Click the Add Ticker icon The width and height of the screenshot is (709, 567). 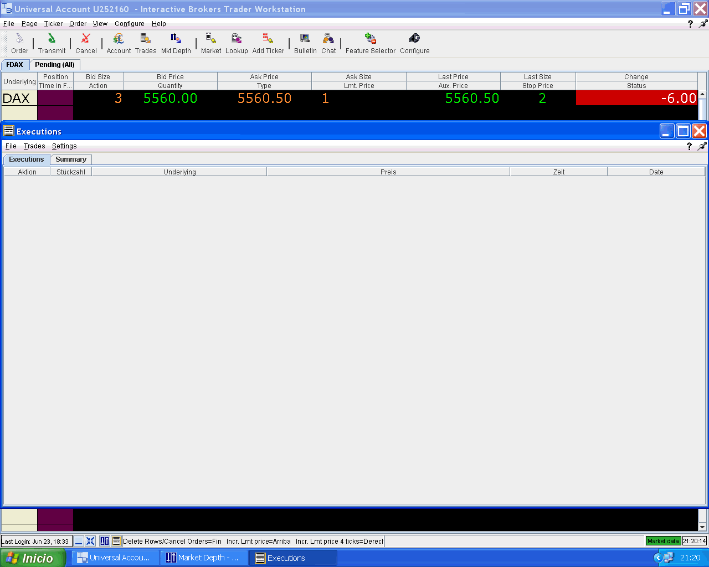pos(268,43)
